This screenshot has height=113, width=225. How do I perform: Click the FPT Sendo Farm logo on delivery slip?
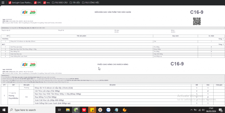pos(29,65)
